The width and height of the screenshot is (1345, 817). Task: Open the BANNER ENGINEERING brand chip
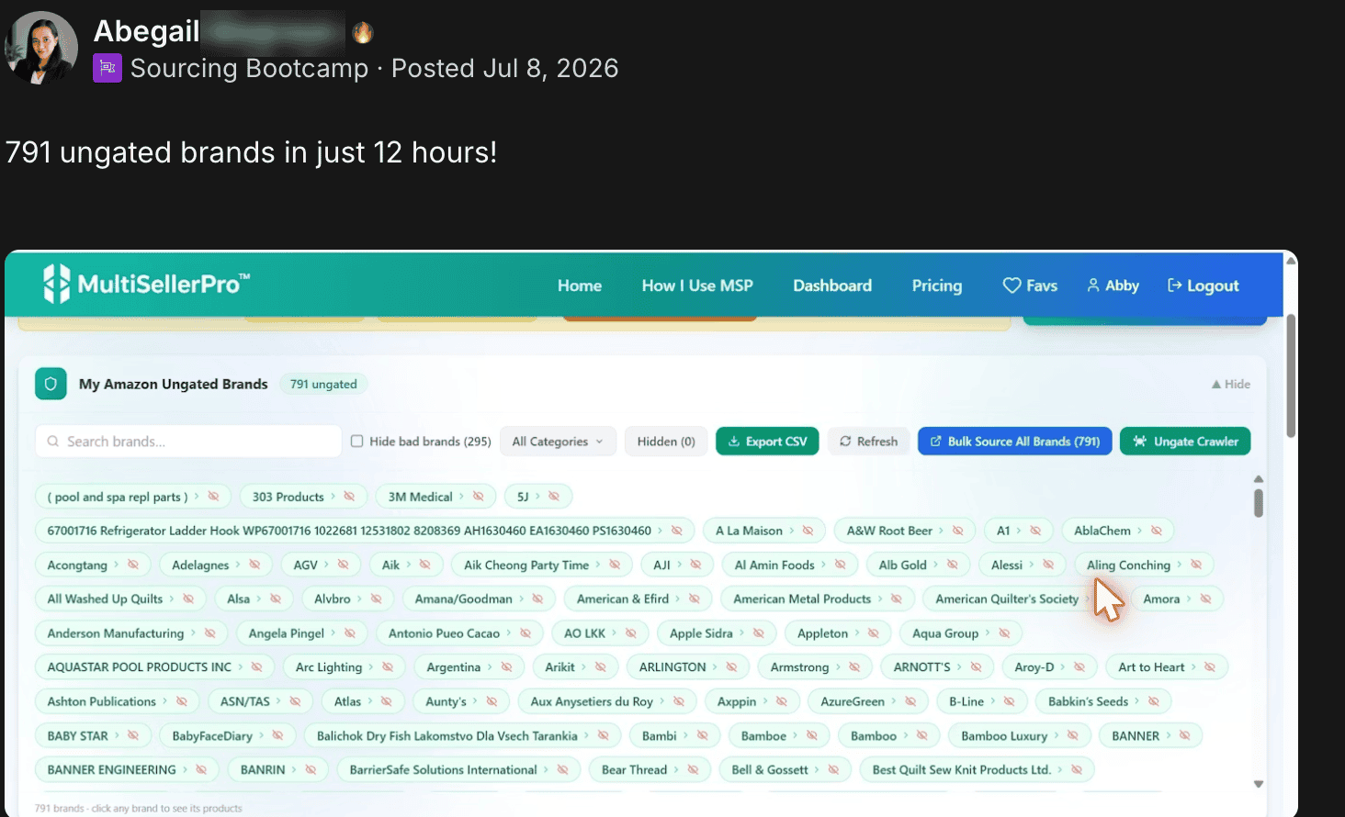(x=127, y=770)
